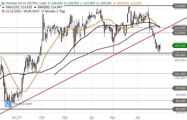This screenshot has height=120, width=187.
Task: Click the 95,000 price axis label
Action: 181,95
